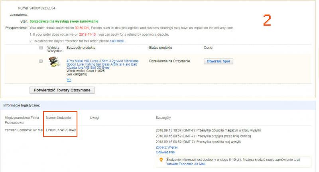Screen dimensions: 319x172
Task: Follow the 'click here' Buyer Protection link
Action: click(116, 41)
